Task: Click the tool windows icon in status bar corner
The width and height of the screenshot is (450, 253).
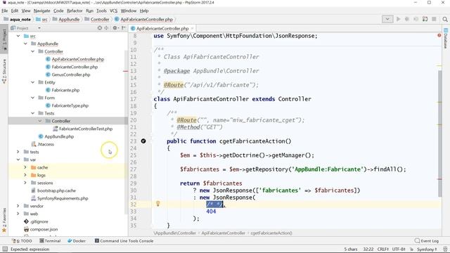Action: (5, 249)
